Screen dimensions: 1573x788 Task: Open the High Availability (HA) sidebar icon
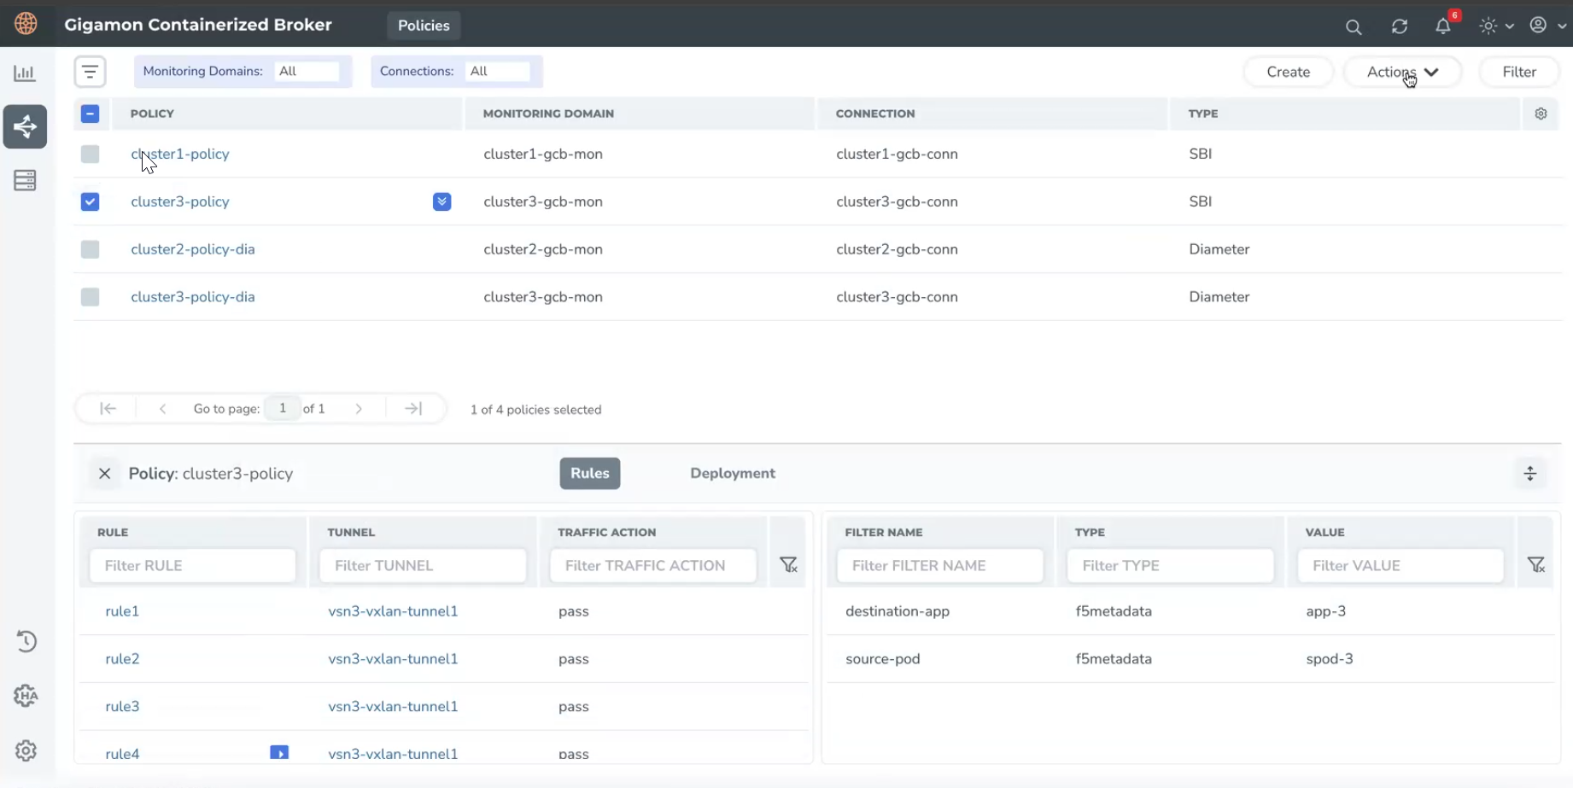(x=26, y=696)
